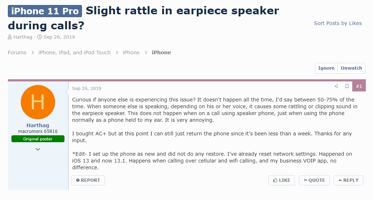Report the post using REPORT button
This screenshot has width=373, height=200.
point(88,180)
